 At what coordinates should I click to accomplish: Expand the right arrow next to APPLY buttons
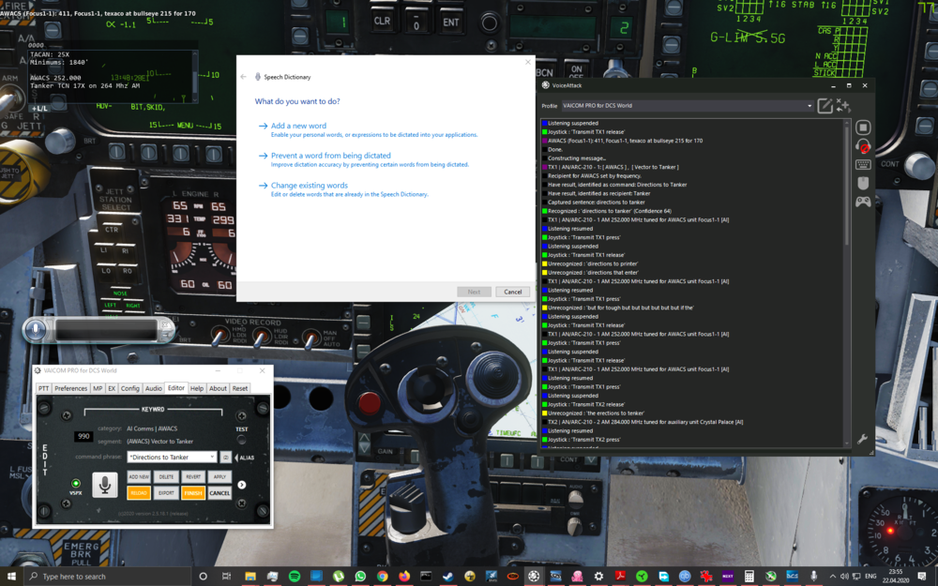point(243,484)
